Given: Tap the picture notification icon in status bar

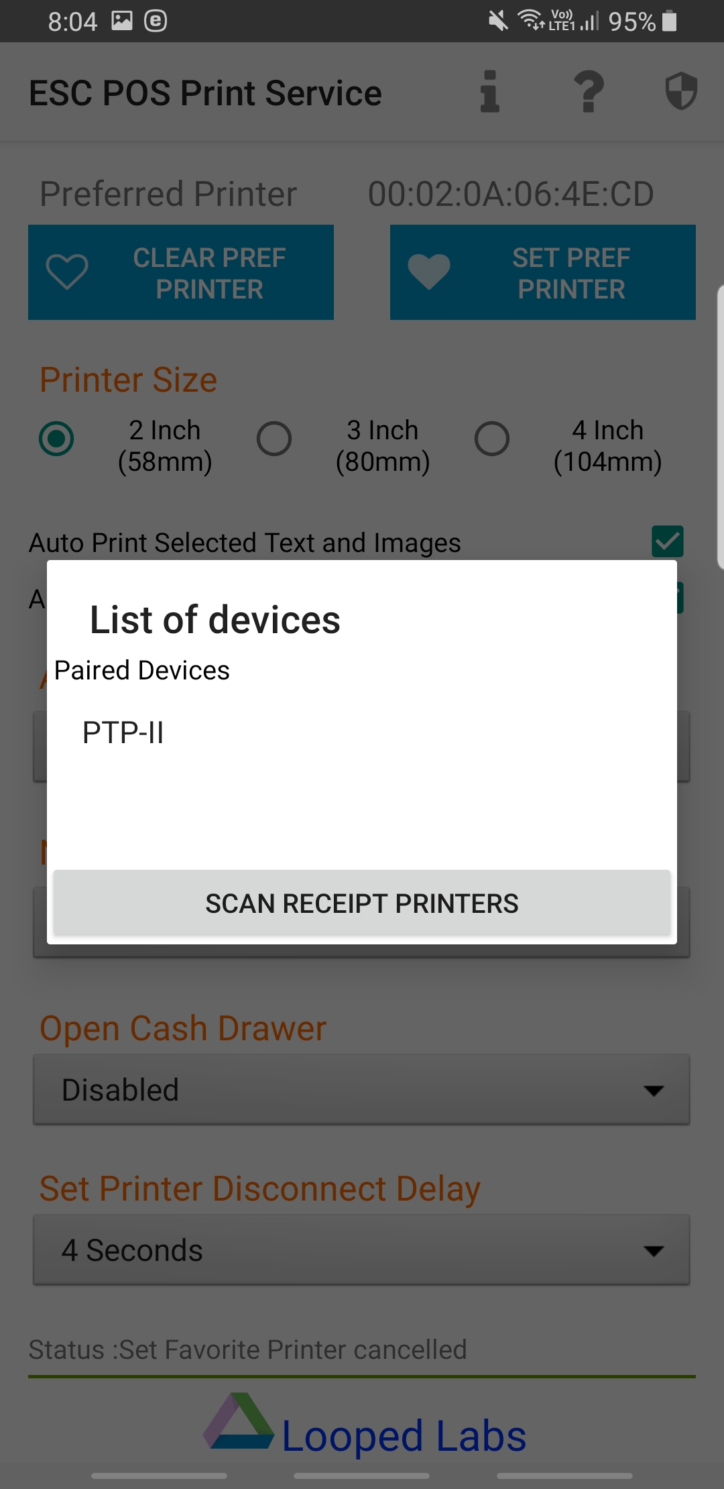Looking at the screenshot, I should (122, 21).
